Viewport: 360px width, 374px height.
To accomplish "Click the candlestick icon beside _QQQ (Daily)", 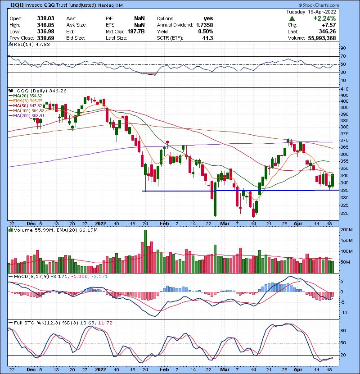I will click(10, 91).
